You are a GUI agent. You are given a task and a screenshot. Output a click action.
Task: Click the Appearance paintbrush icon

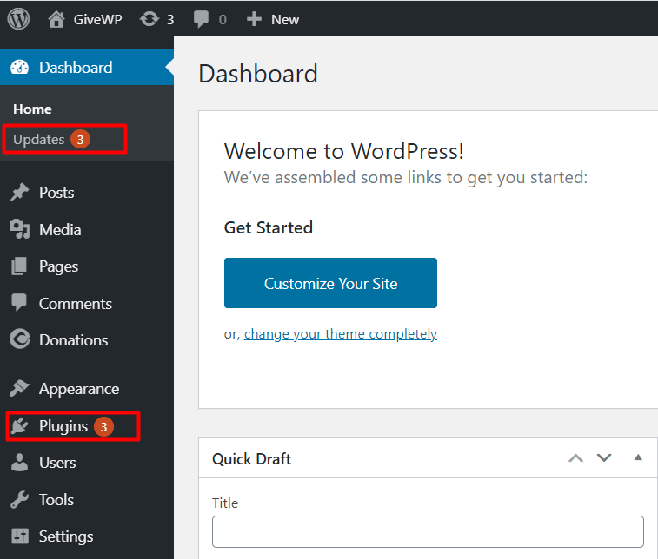tap(19, 389)
